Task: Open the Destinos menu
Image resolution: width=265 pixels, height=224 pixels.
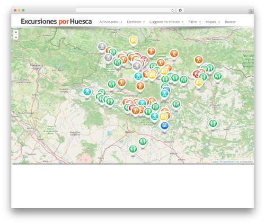Action: tap(134, 22)
